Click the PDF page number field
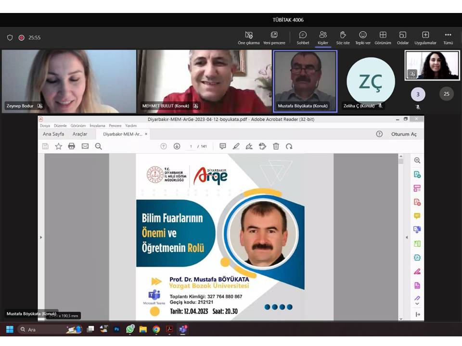The image size is (462, 346). point(191,146)
